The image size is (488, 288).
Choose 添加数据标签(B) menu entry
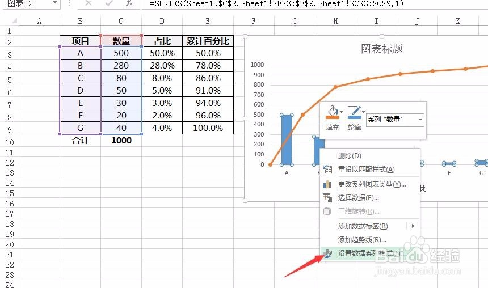[371, 226]
